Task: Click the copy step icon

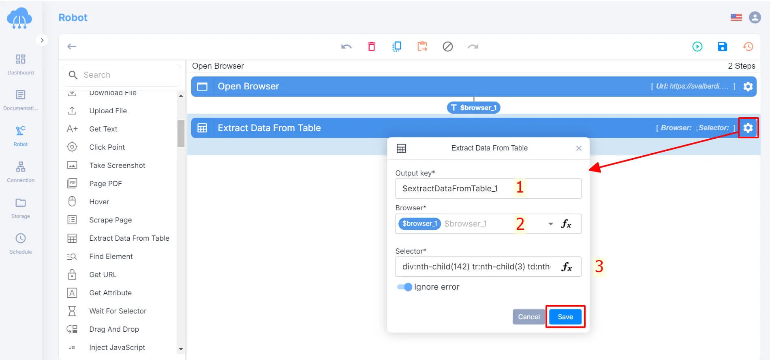Action: (x=397, y=47)
